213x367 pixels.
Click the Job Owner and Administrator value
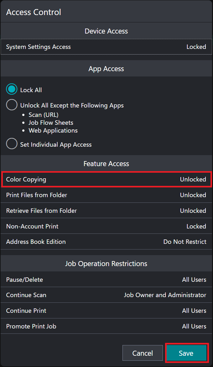point(165,295)
